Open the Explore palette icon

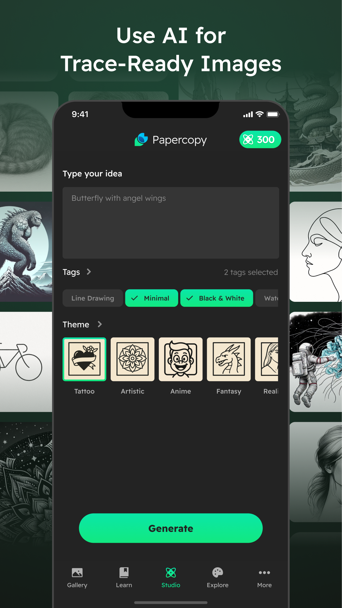[218, 572]
